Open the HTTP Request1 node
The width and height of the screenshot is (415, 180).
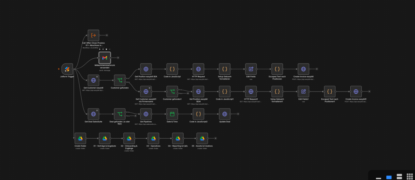(x=251, y=92)
